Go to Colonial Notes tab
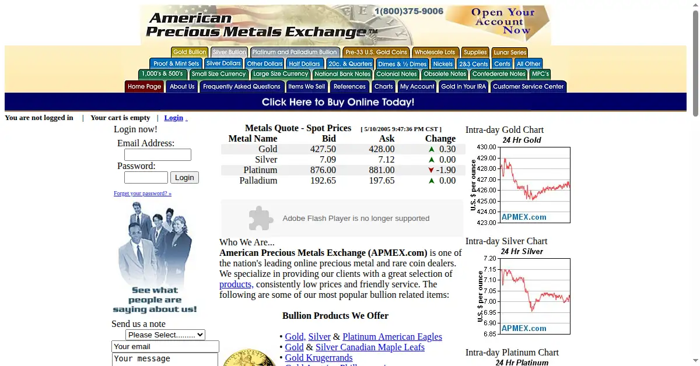Image resolution: width=700 pixels, height=366 pixels. (x=397, y=74)
